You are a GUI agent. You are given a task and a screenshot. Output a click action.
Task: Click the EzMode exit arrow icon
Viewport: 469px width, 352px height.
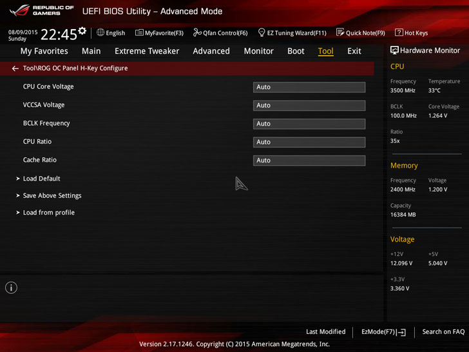(x=401, y=332)
